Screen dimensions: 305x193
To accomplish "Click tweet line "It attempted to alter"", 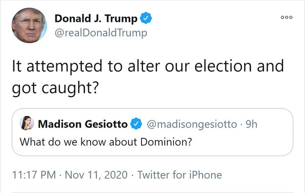I will (147, 66).
